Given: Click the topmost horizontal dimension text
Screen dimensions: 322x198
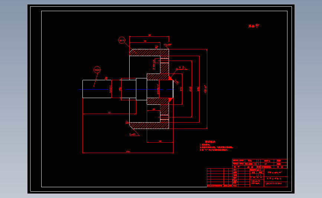Looking at the screenshot, I should point(149,35).
